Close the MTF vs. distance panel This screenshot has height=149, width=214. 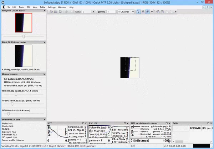pos(169,123)
